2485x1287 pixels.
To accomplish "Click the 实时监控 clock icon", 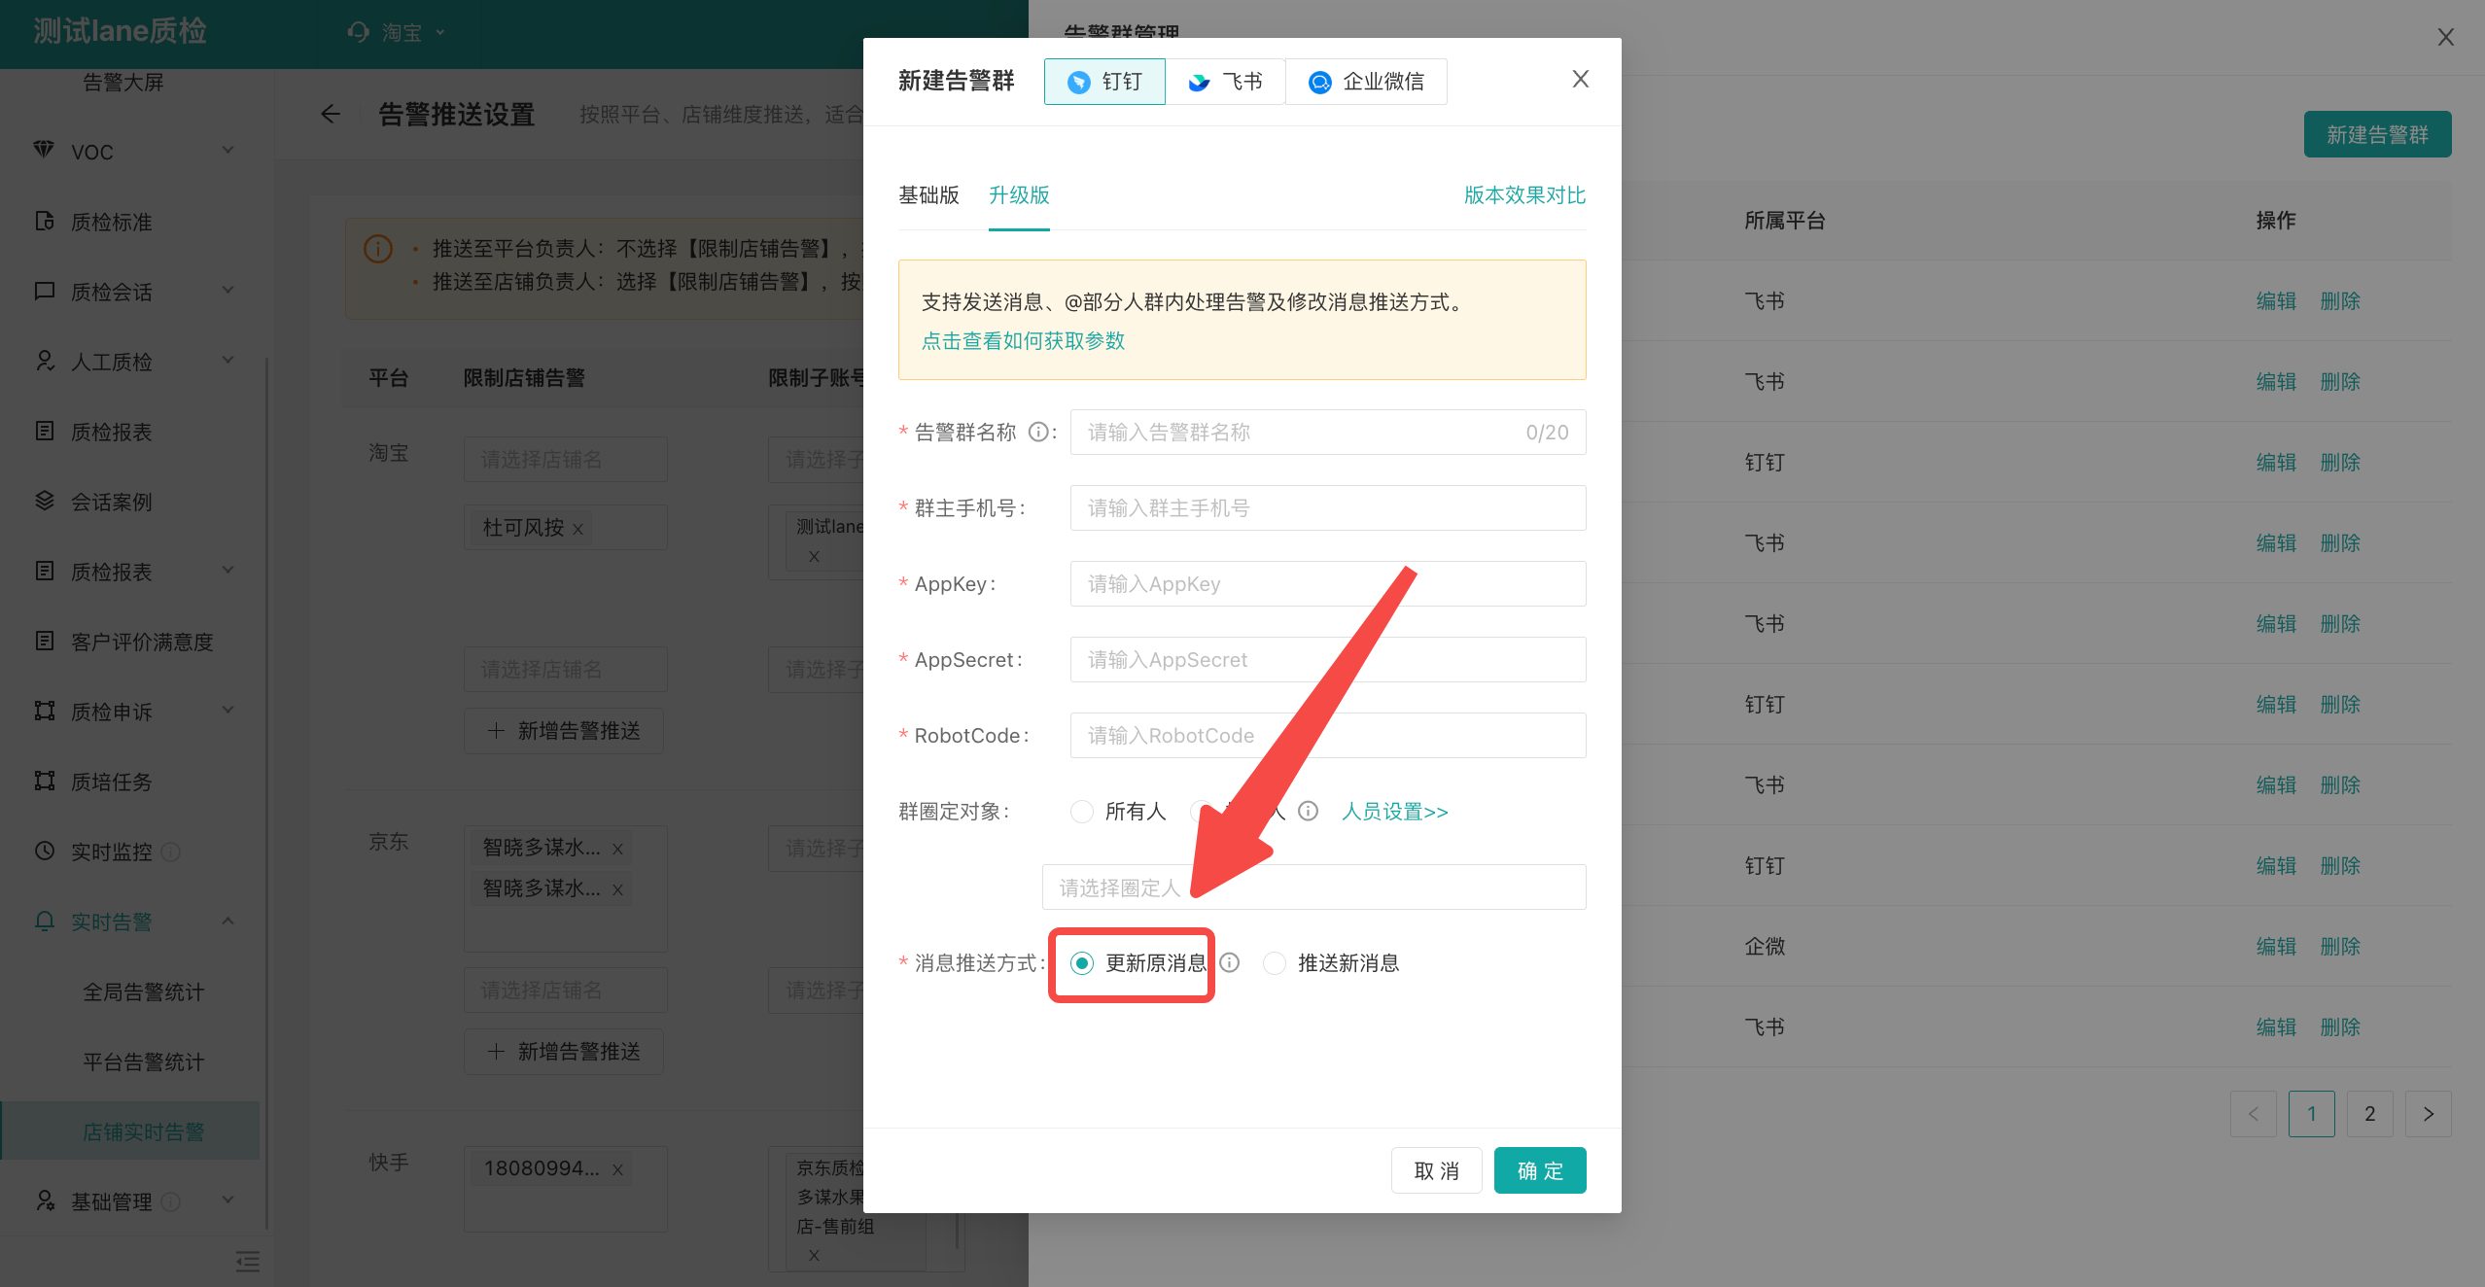I will (x=44, y=851).
